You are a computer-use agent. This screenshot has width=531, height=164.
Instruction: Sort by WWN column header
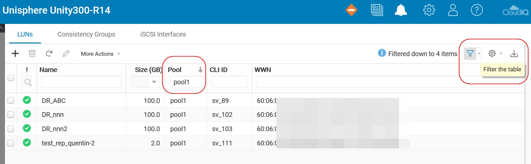[263, 70]
